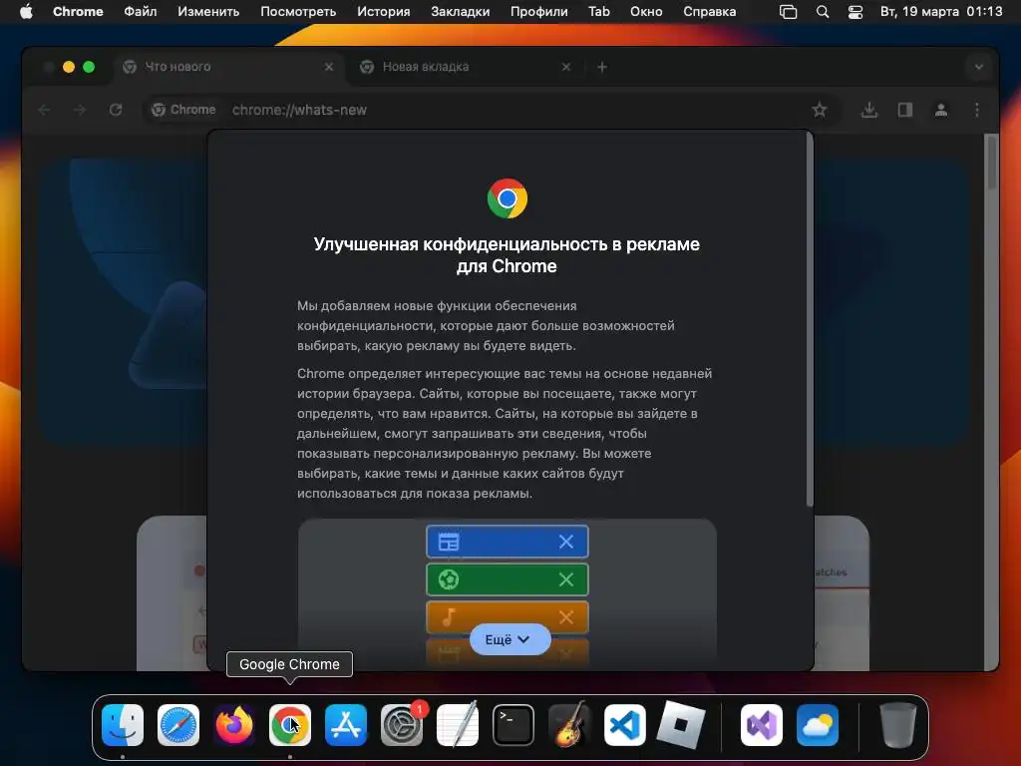Click Google Chrome dock icon
This screenshot has width=1021, height=766.
point(290,725)
